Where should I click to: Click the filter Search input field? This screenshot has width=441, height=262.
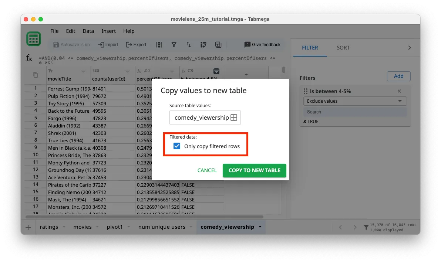click(x=355, y=112)
